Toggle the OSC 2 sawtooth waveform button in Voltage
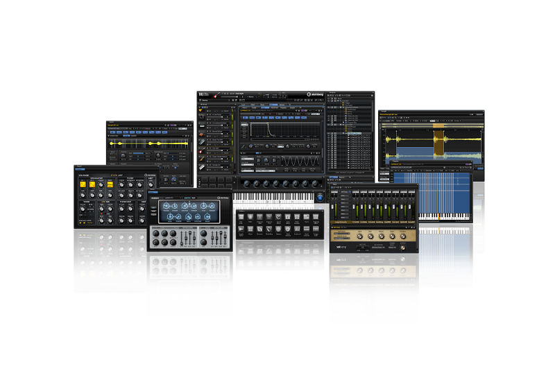 (92, 184)
